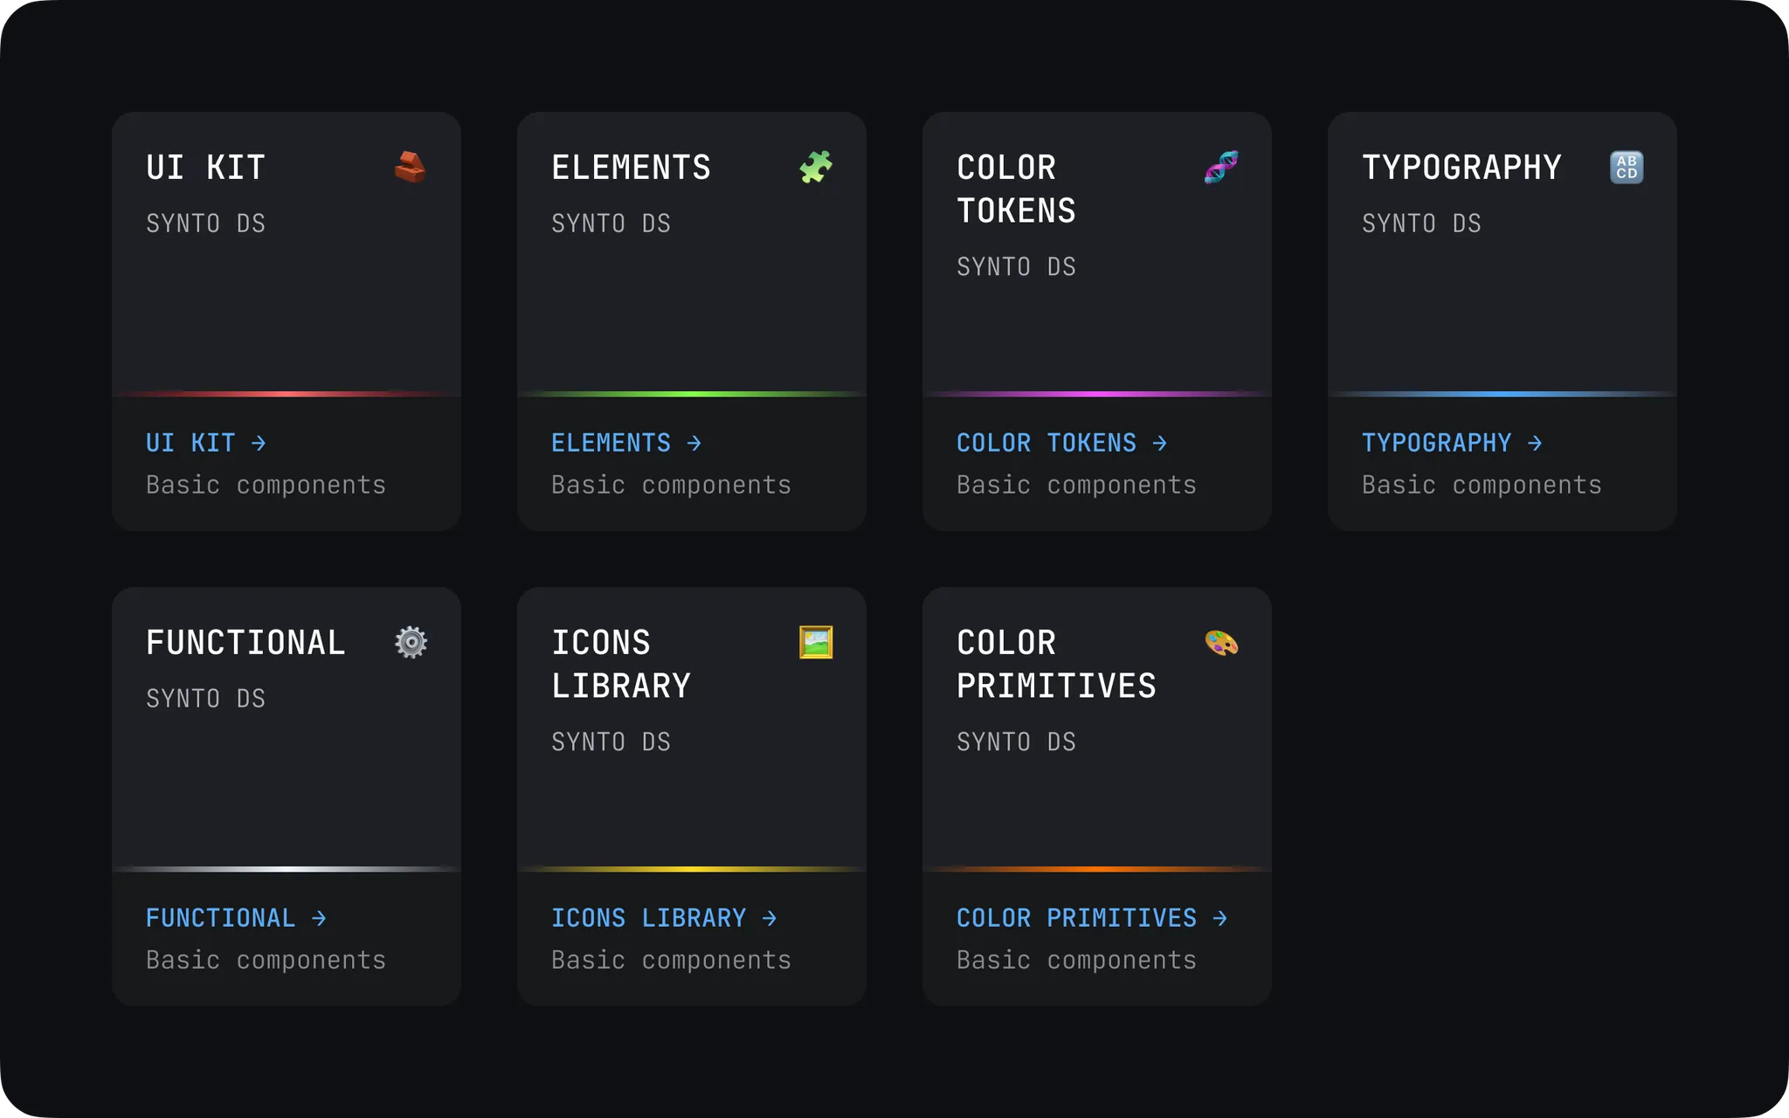Click the ABCD icon on Typography card
Image resolution: width=1789 pixels, height=1118 pixels.
(1627, 167)
